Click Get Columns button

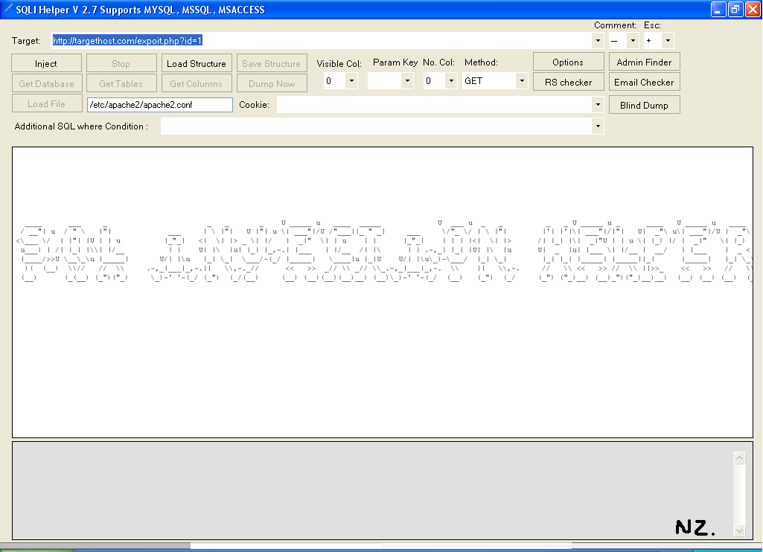197,83
